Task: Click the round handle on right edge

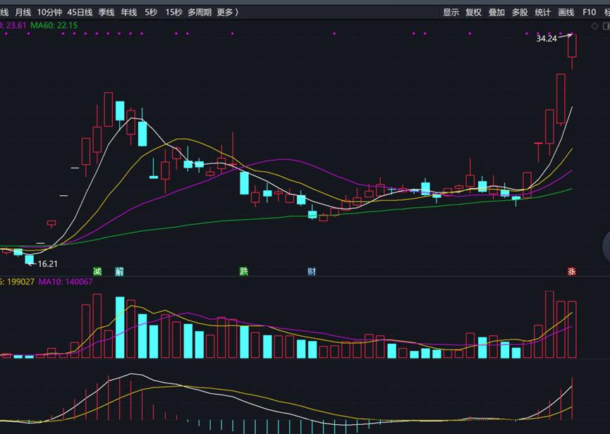Action: (606, 247)
